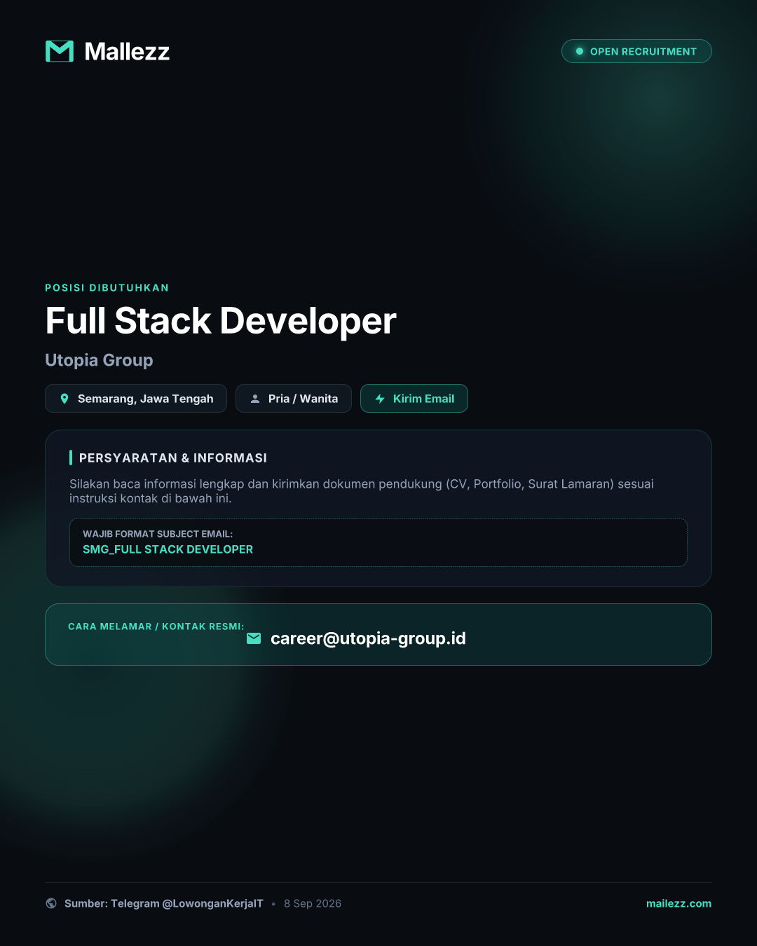Screen dimensions: 757x946
Task: Open the mailezz.com link in footer
Action: pos(678,903)
